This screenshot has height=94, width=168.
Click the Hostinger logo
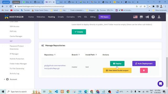coord(14,17)
